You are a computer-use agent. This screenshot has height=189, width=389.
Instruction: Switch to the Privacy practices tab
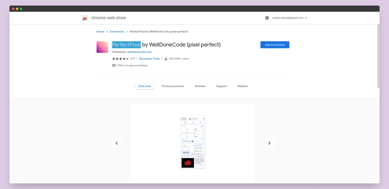173,86
